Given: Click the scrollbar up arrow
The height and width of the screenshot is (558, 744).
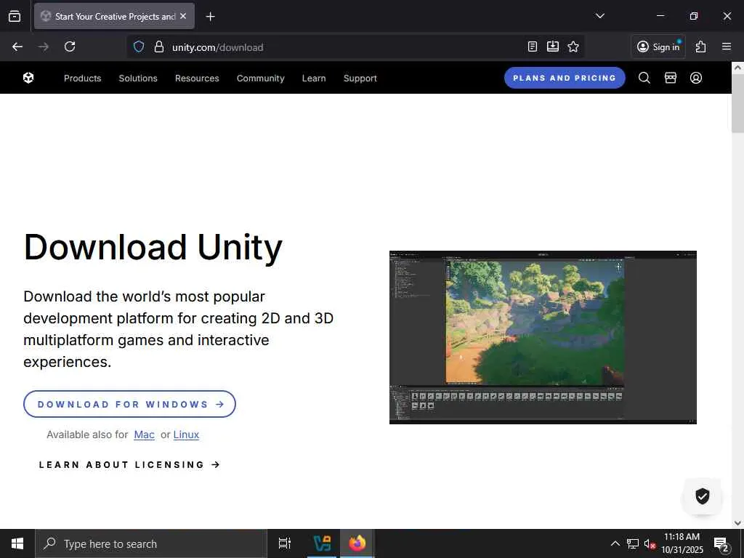Looking at the screenshot, I should pos(737,68).
